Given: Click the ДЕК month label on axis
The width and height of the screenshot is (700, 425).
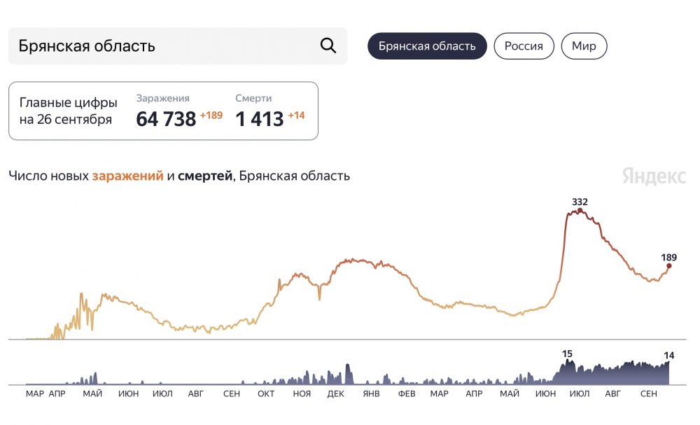Looking at the screenshot, I should [336, 393].
